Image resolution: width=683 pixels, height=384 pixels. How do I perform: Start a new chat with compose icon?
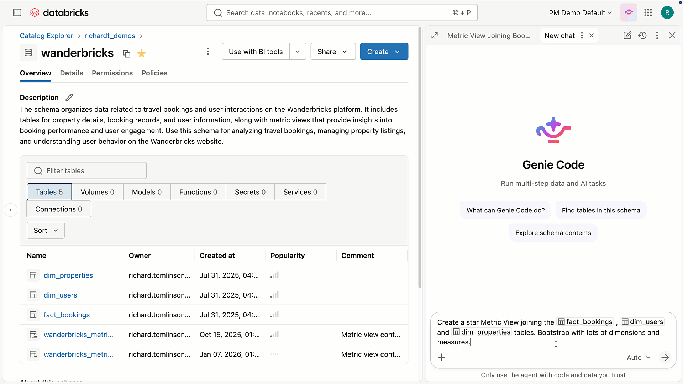627,36
